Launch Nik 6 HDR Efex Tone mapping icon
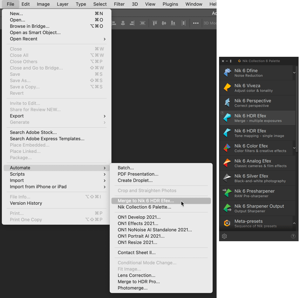Screen dimensions: 300x298 coord(227,133)
